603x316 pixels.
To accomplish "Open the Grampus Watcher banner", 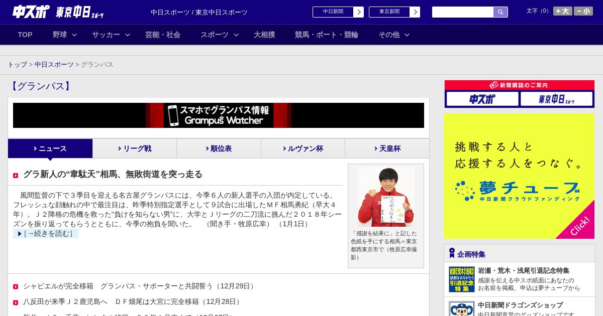I will click(x=219, y=115).
